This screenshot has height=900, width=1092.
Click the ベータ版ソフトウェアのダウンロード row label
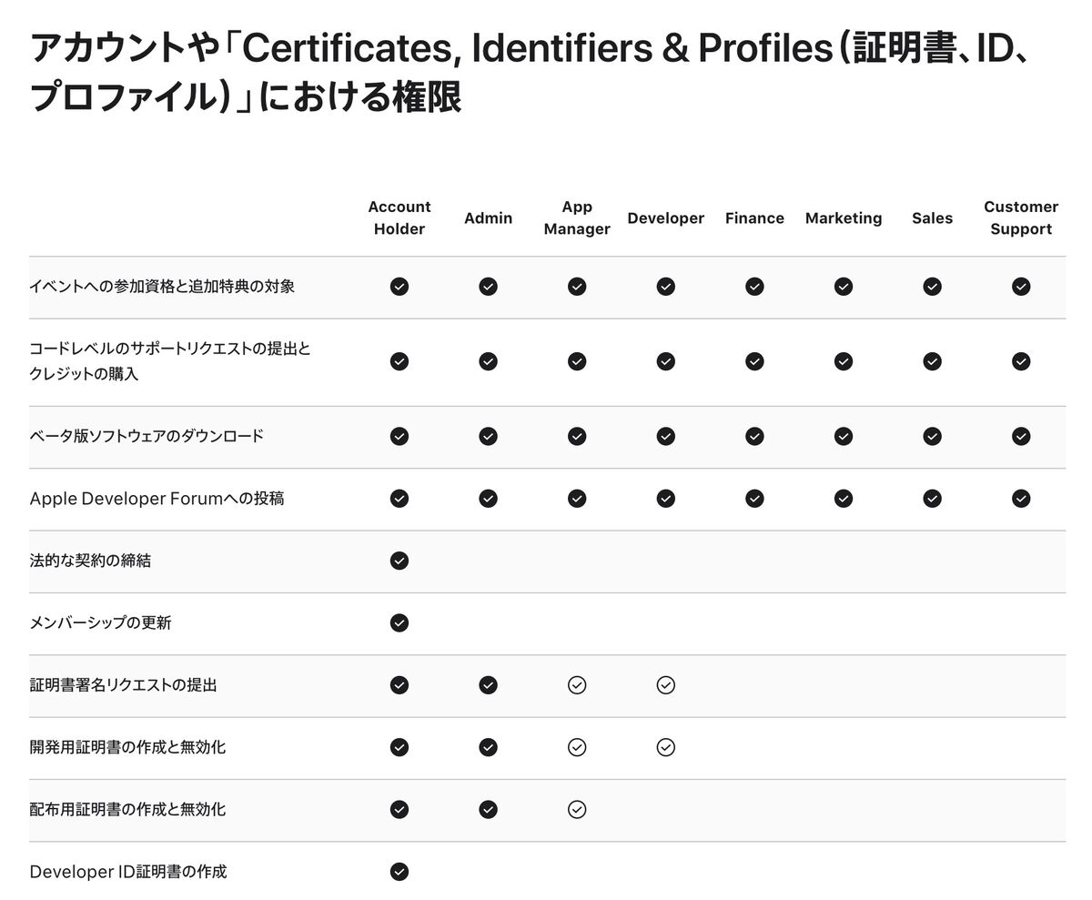(x=147, y=436)
